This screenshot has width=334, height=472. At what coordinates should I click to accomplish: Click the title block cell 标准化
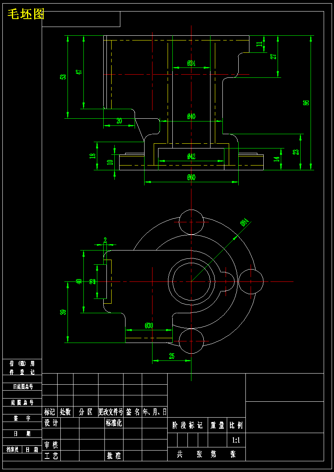(114, 423)
